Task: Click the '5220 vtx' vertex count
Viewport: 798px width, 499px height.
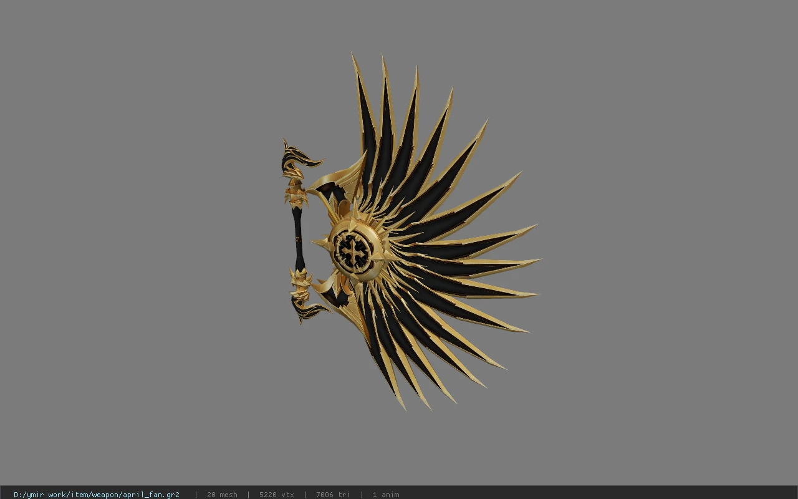Action: click(x=277, y=495)
